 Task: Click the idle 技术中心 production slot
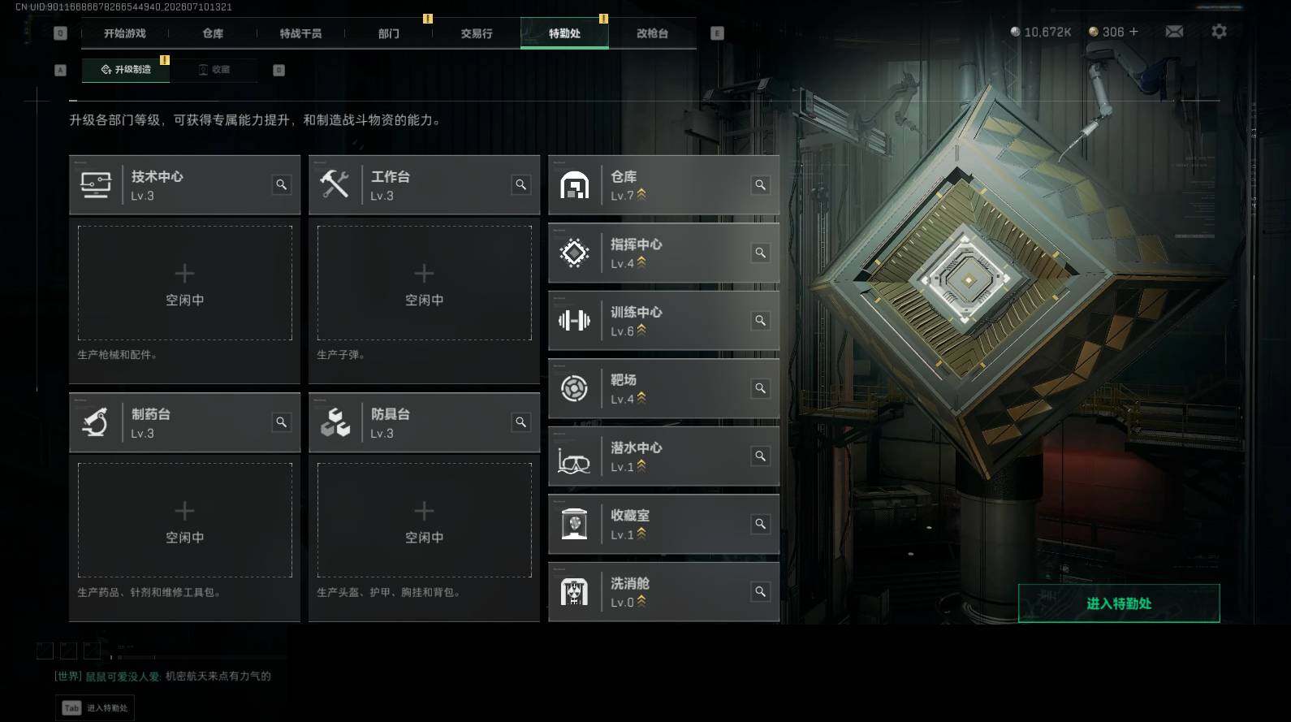click(x=184, y=283)
